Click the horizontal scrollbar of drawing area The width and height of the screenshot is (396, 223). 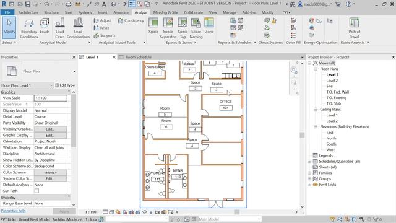point(236,212)
